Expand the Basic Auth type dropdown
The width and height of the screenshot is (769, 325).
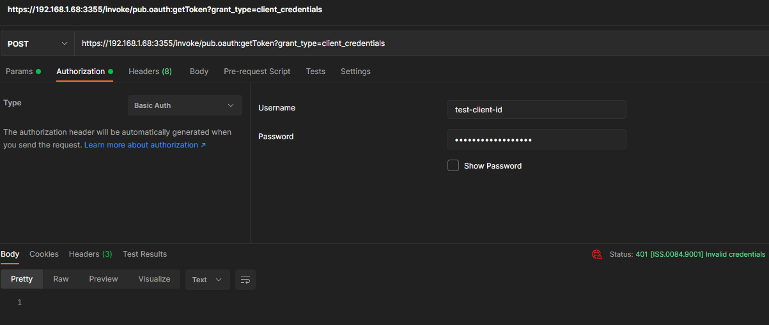[185, 105]
